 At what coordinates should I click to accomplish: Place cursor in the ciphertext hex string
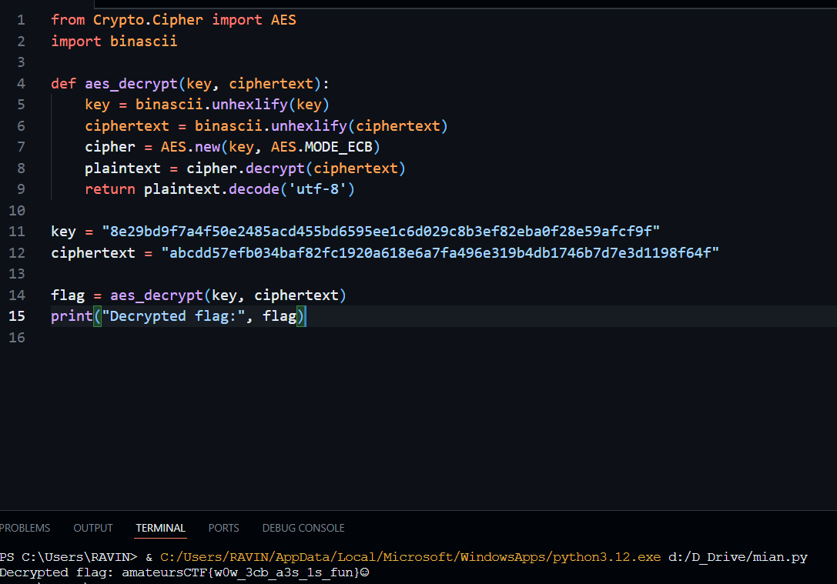(439, 253)
